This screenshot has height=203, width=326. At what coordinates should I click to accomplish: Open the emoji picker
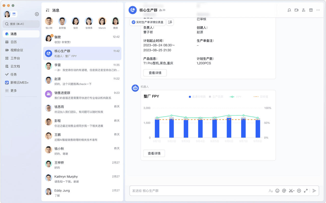[x=277, y=191]
